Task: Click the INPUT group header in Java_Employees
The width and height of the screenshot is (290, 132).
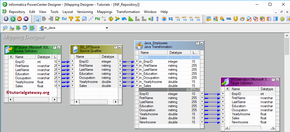Action: (x=169, y=57)
